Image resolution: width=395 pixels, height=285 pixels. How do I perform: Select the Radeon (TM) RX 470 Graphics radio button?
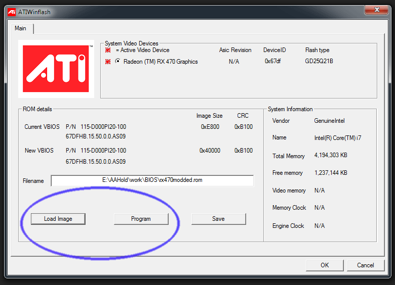click(x=117, y=61)
